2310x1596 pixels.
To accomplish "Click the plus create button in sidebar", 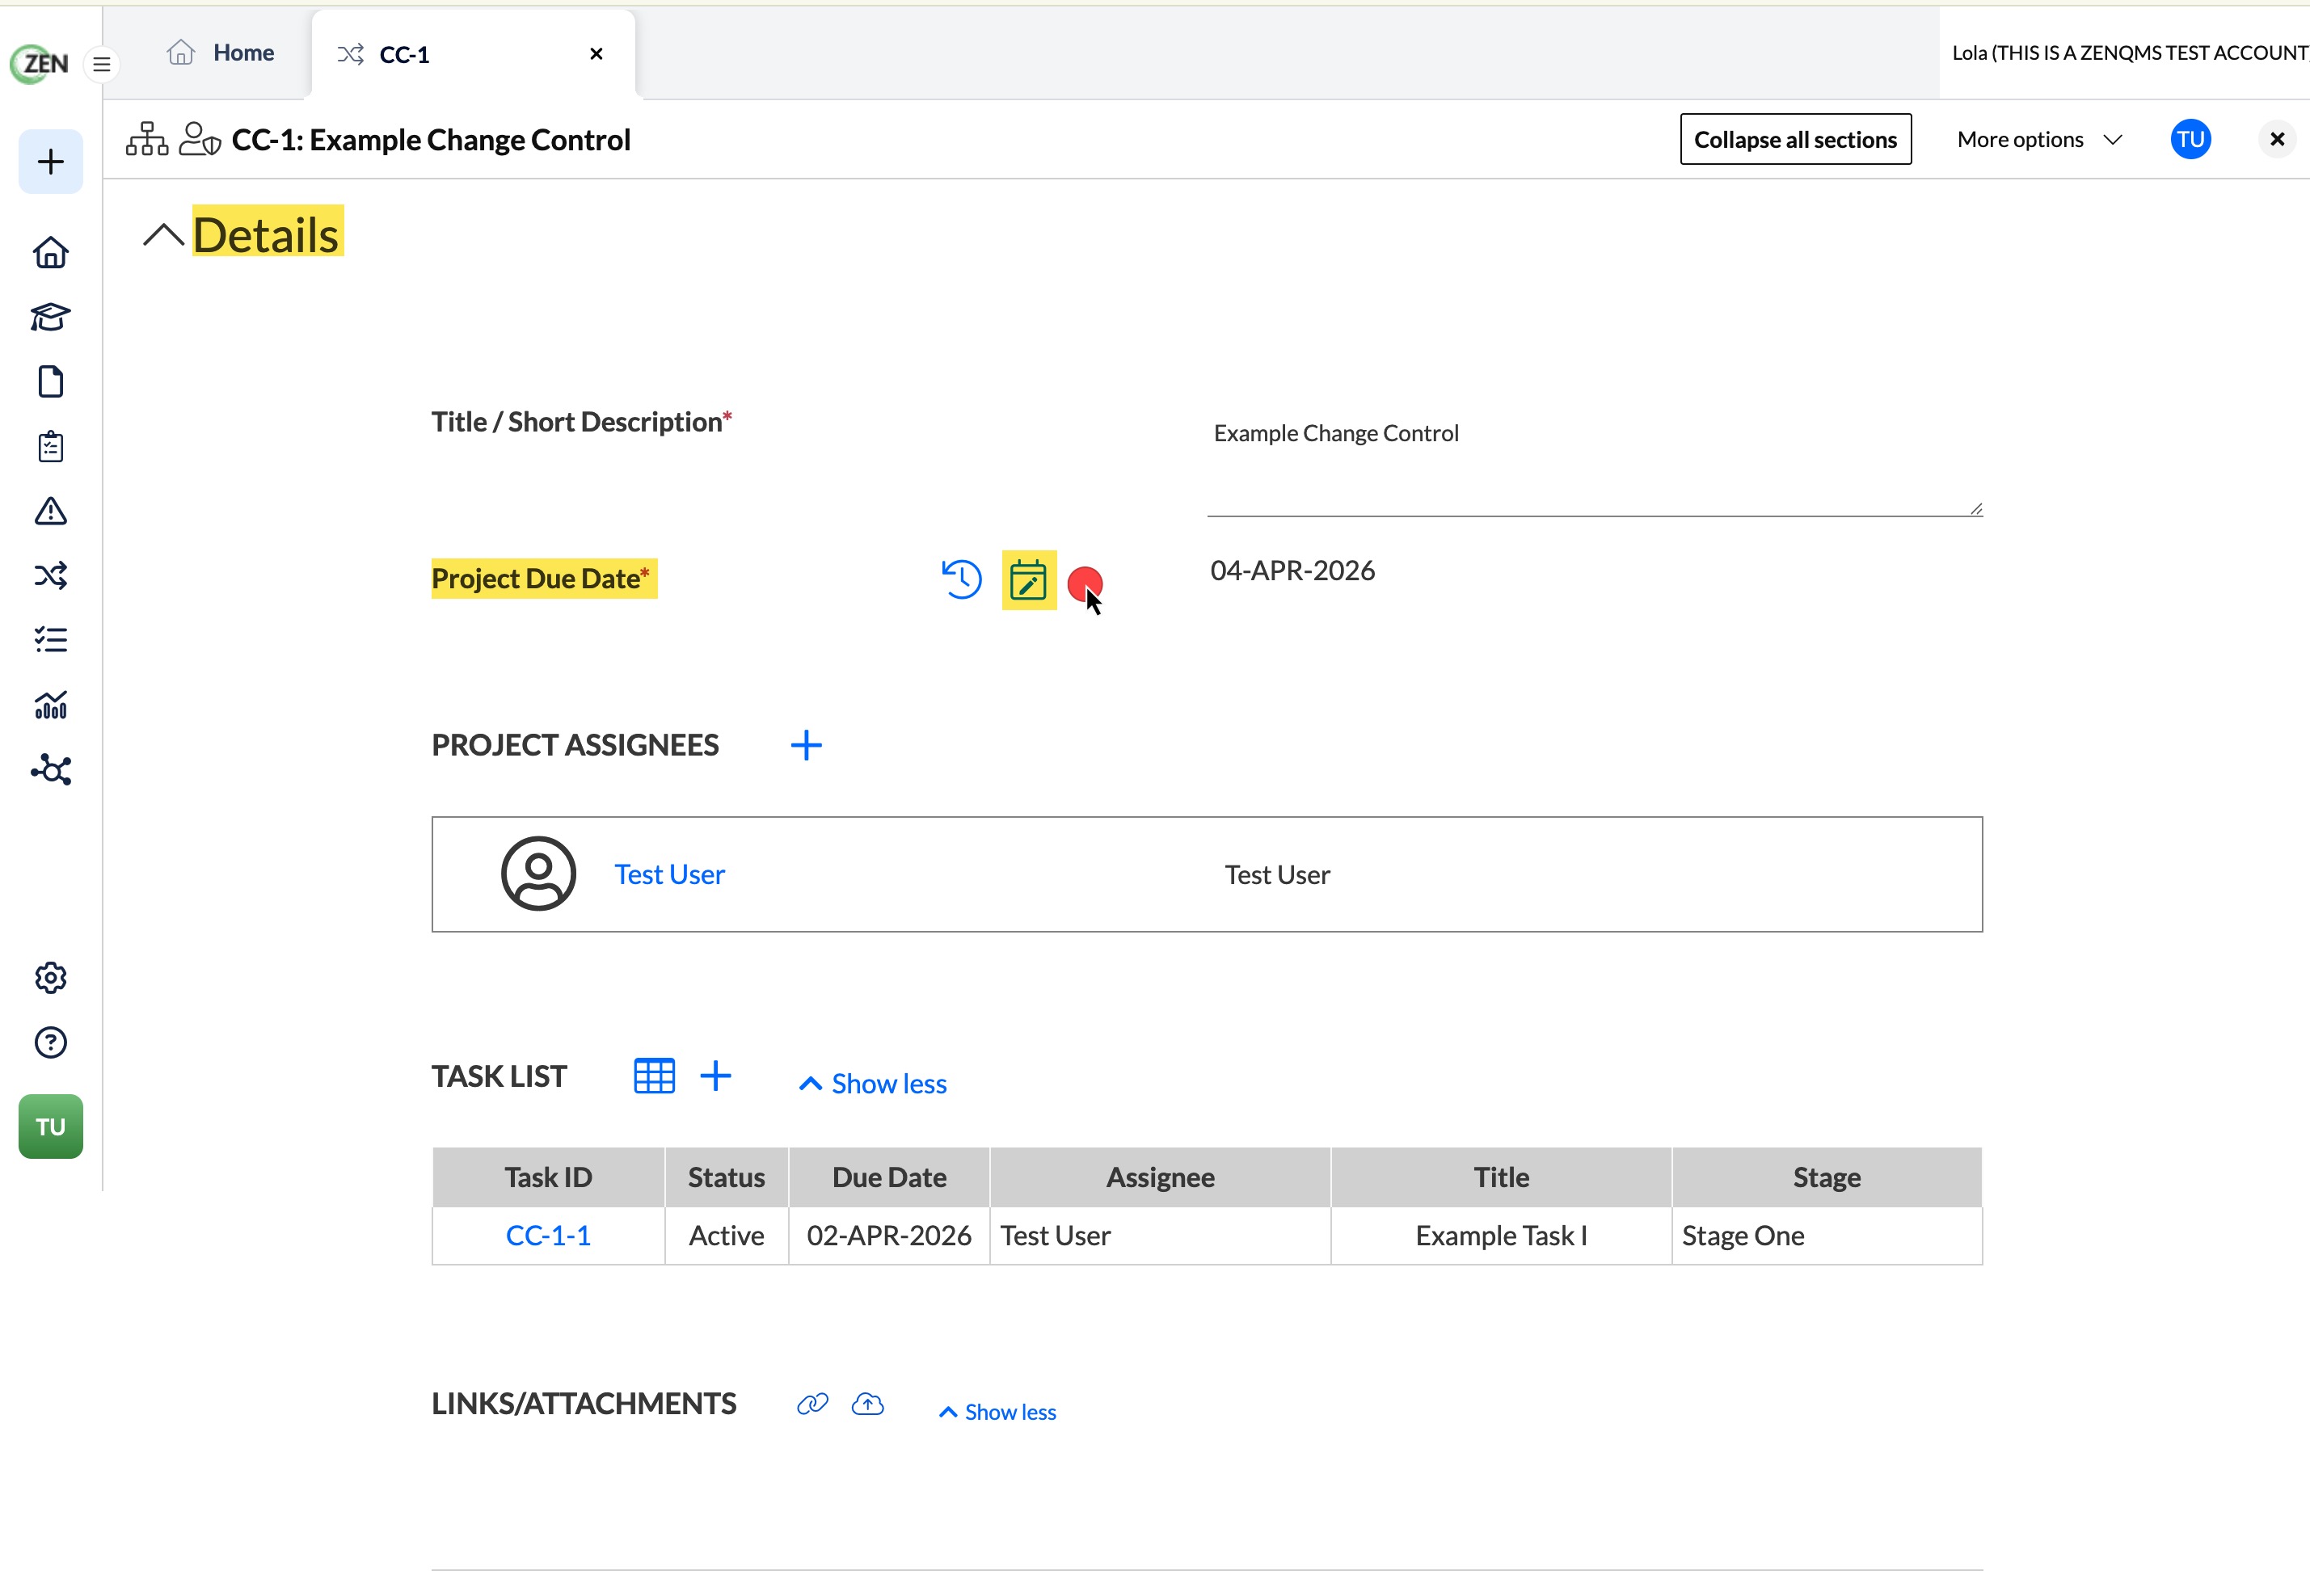I will point(51,162).
